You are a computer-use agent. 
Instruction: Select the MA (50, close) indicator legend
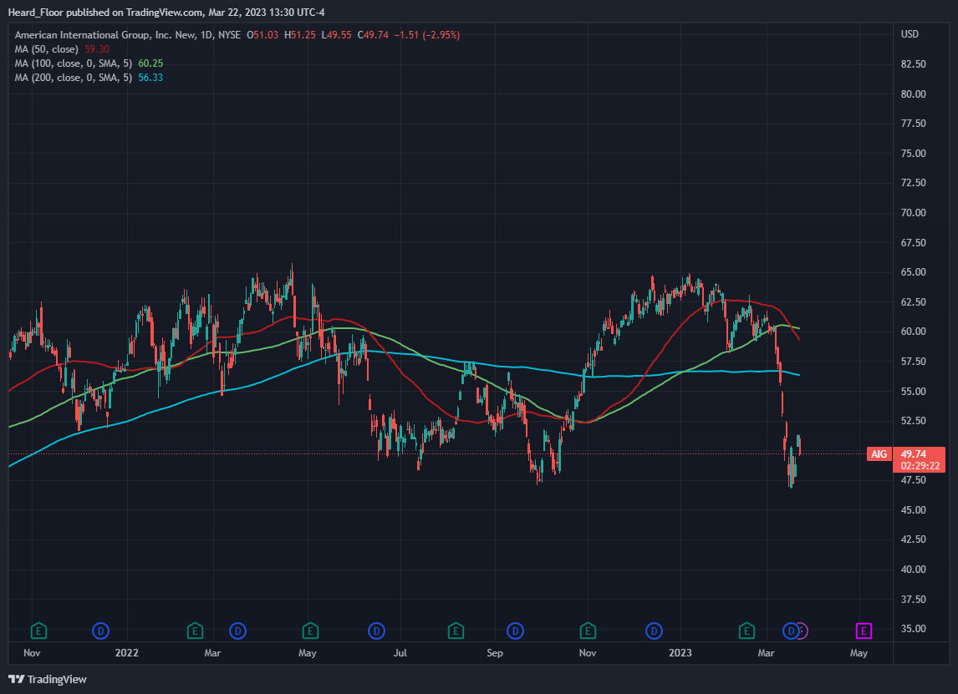(47, 48)
